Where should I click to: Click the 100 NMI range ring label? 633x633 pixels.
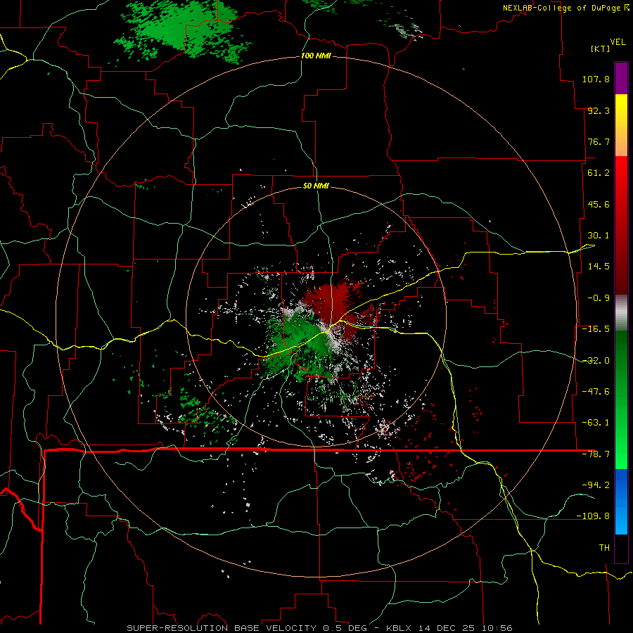pos(316,56)
